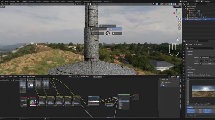Click the blue Z axis on the navigation gizmo
The height and width of the screenshot is (120, 215).
point(177,10)
